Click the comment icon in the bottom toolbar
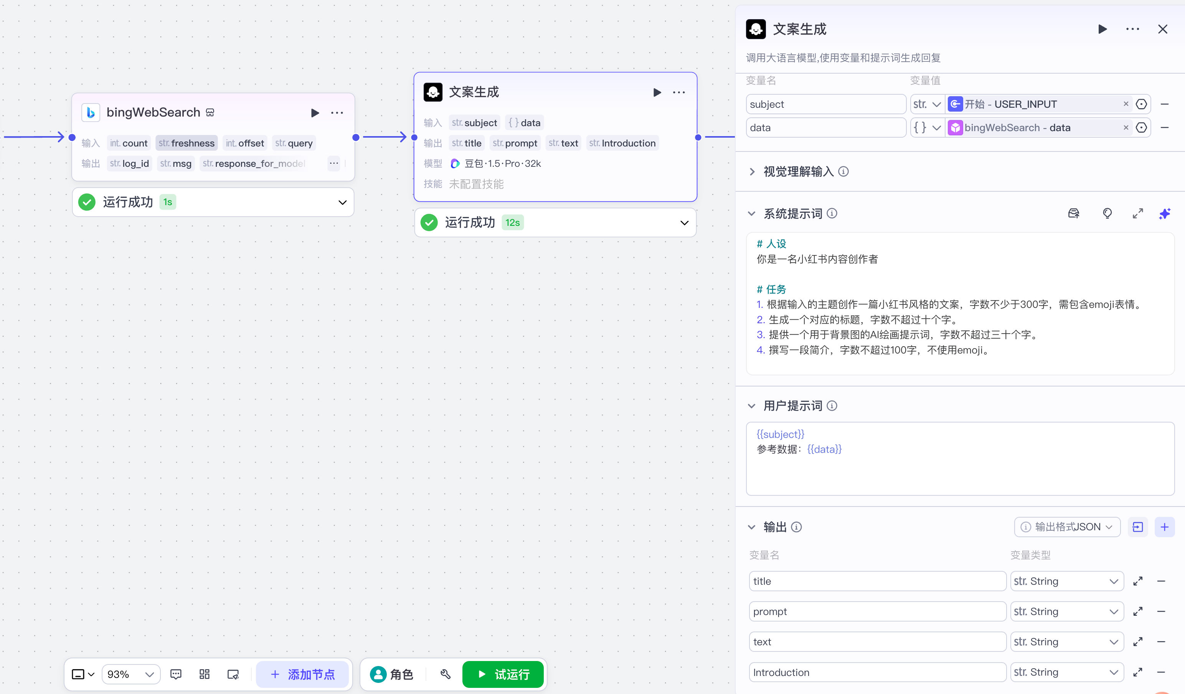The height and width of the screenshot is (694, 1185). click(176, 674)
